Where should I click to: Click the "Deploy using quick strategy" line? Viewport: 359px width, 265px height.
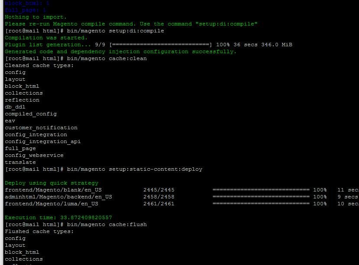[51, 183]
